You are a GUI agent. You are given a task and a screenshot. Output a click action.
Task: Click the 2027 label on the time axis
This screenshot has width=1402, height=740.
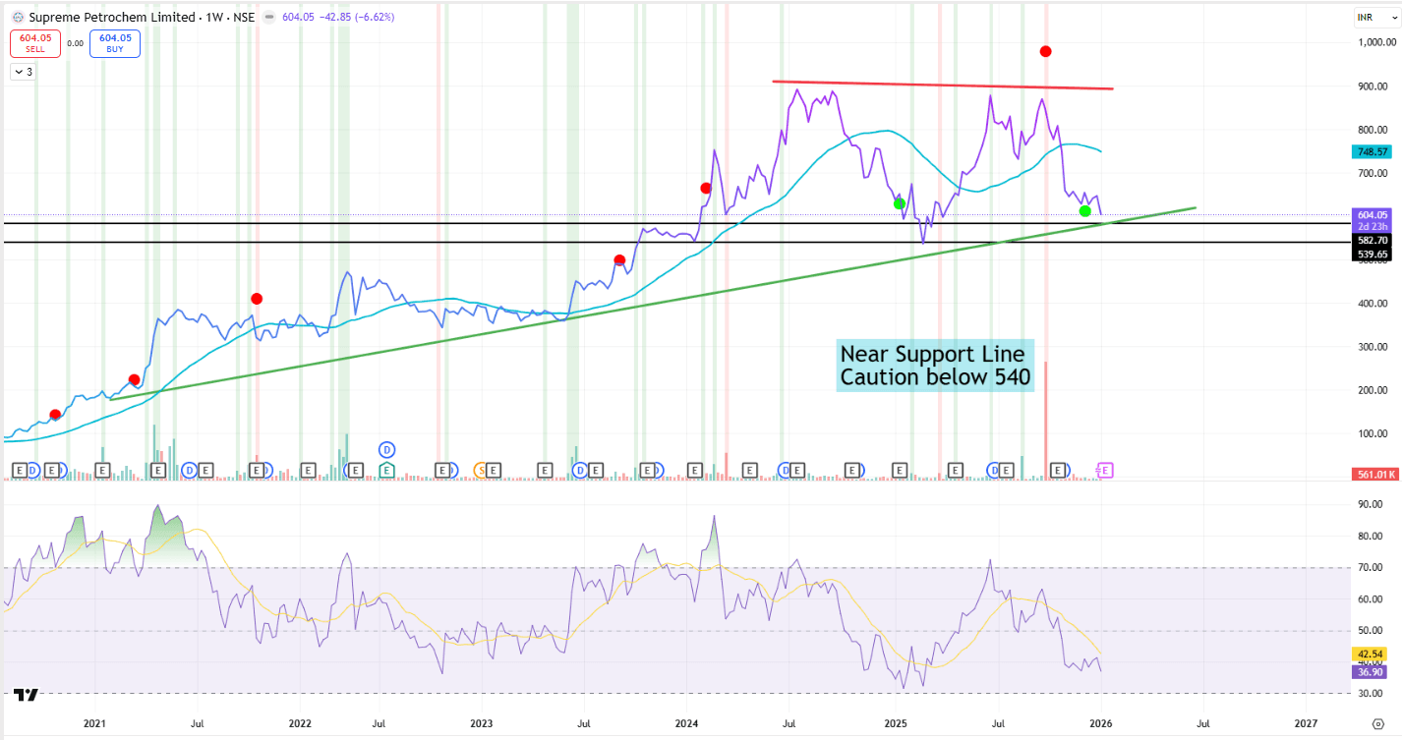click(x=1305, y=723)
